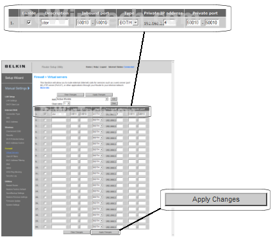Select Restore Factory Default under Utilities

[x=16, y=189]
